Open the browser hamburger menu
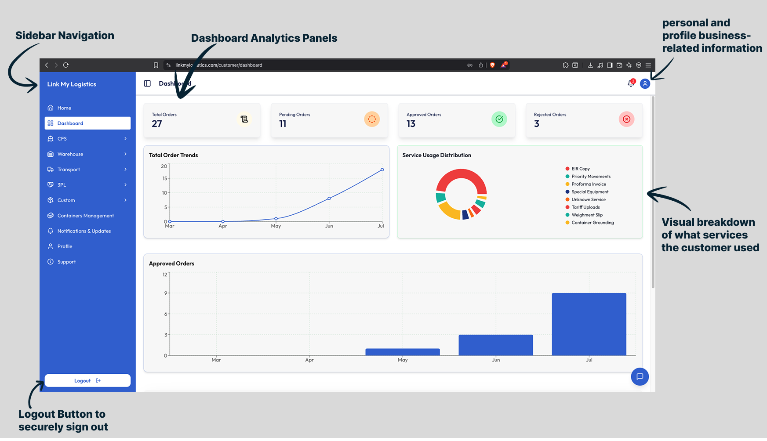The image size is (767, 441). [x=648, y=65]
